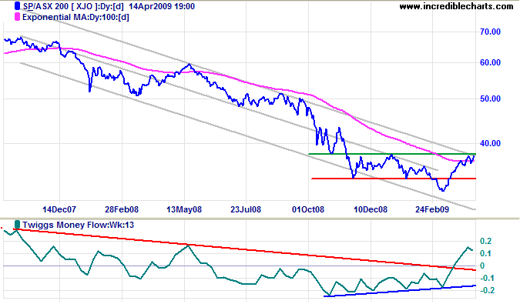Click the magenta Exponential MA legend marker
This screenshot has width=520, height=304.
(17, 17)
